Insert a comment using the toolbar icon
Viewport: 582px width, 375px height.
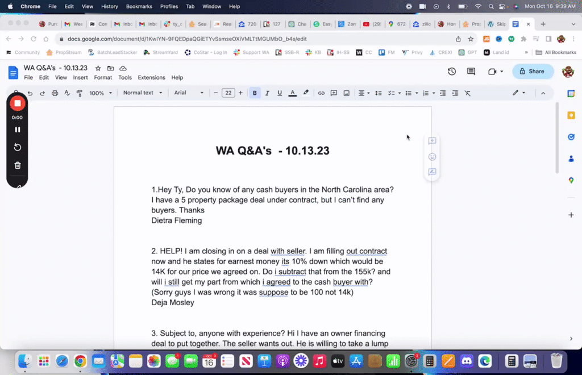pos(334,93)
